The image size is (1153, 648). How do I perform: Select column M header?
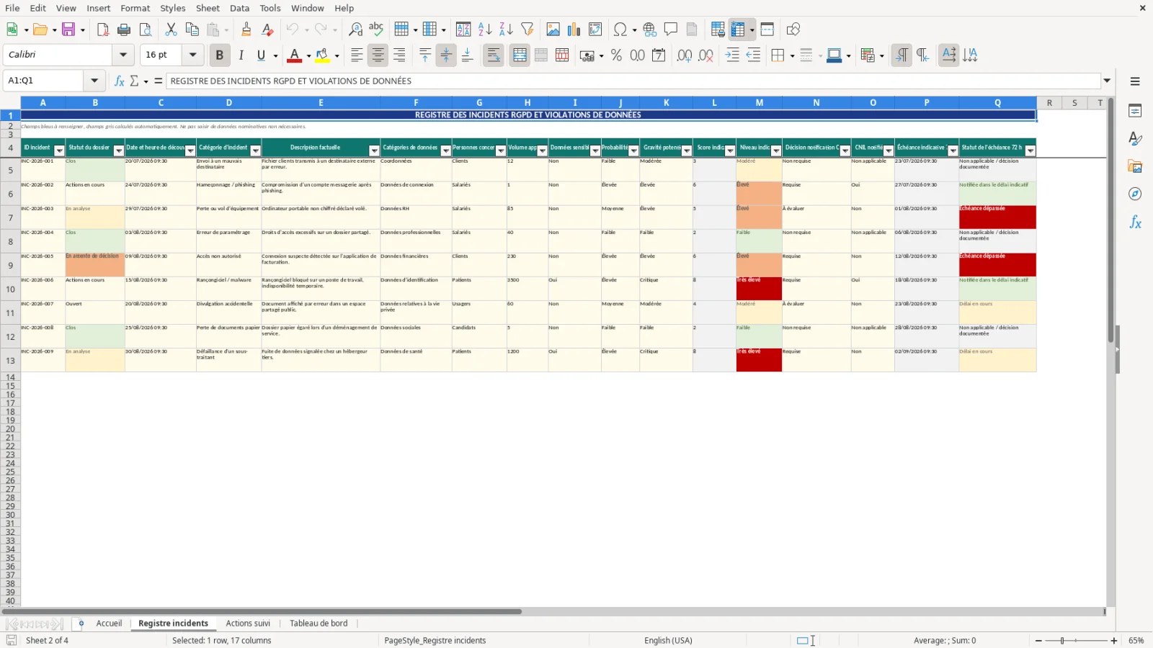pyautogui.click(x=759, y=103)
